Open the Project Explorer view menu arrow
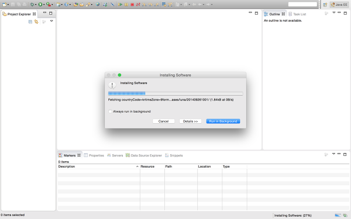 pos(51,21)
